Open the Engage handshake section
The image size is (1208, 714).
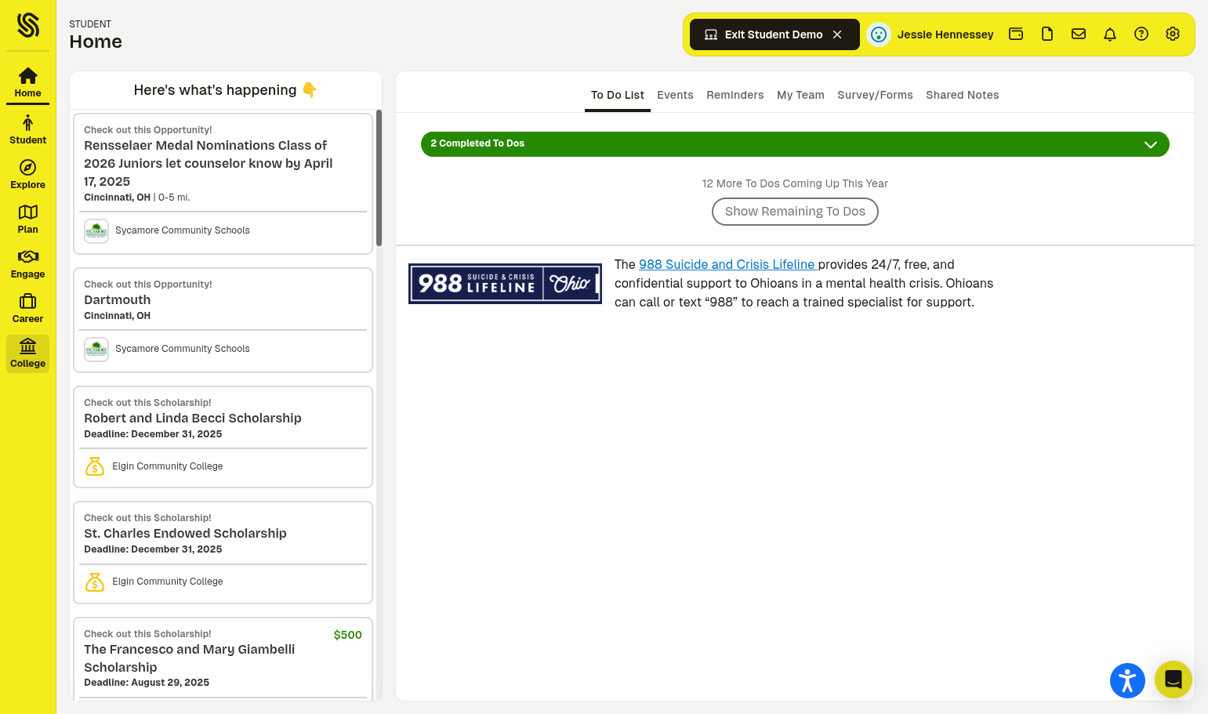[27, 264]
